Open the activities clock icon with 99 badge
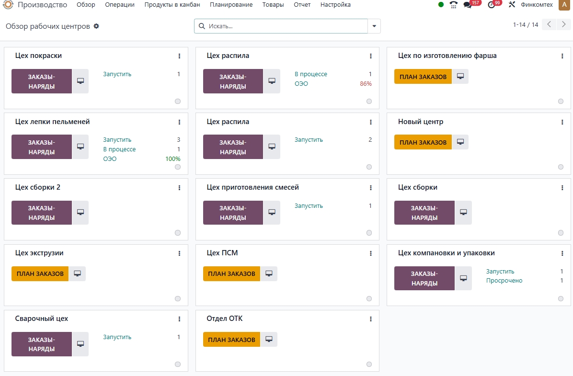573x376 pixels. point(491,5)
